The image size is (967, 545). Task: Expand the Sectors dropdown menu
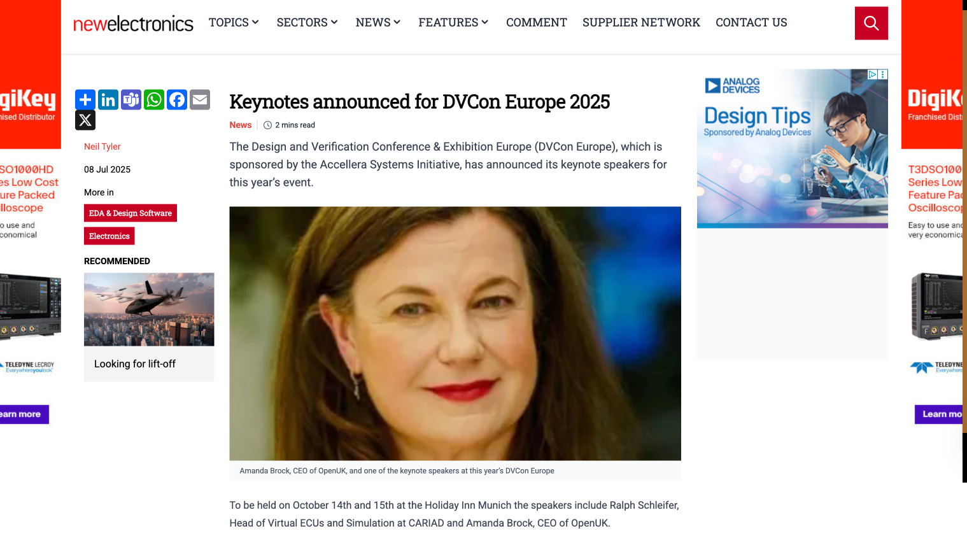(307, 22)
